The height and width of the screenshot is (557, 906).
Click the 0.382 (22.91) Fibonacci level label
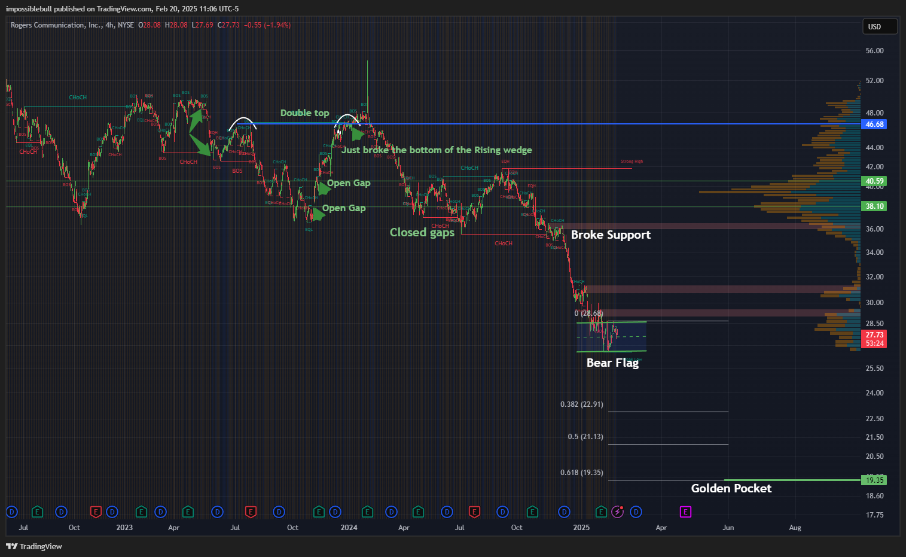581,404
